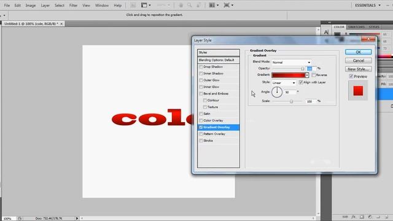This screenshot has width=393, height=221.
Task: Click Cancel in Layer Style dialog
Action: (358, 61)
